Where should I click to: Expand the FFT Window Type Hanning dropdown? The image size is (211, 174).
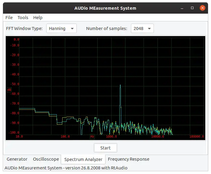coord(61,28)
